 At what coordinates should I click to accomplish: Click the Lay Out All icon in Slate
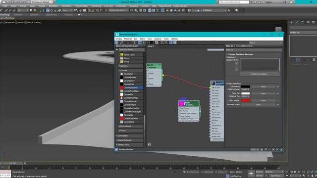(x=162, y=43)
